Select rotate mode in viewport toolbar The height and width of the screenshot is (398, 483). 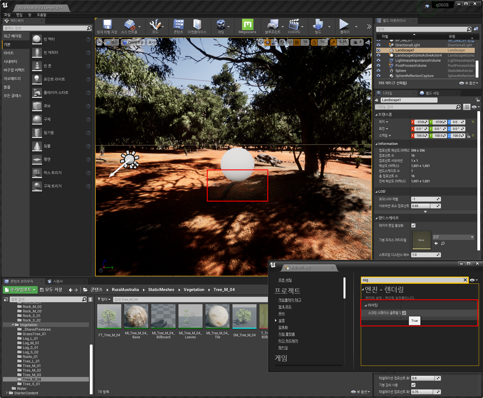coord(268,42)
